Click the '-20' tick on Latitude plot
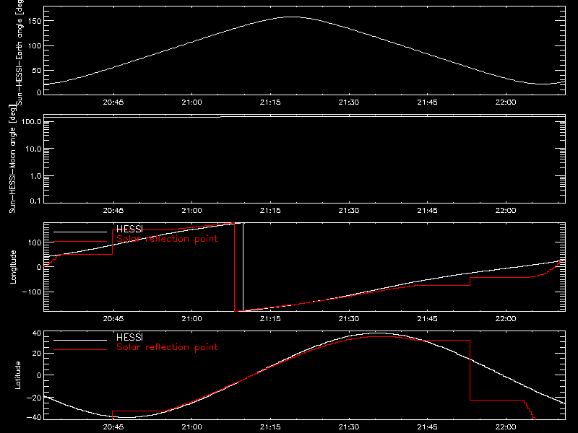 [34, 398]
